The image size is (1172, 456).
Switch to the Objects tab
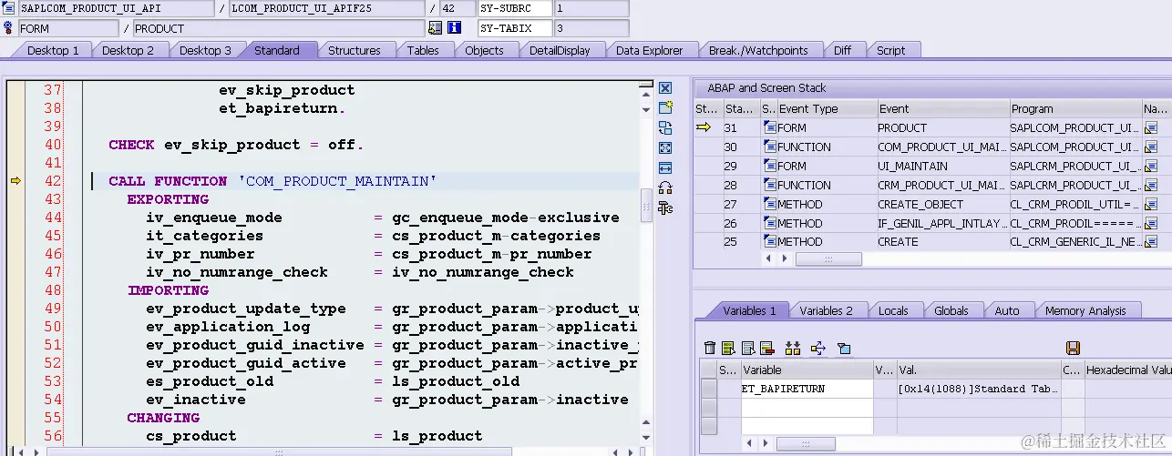484,50
